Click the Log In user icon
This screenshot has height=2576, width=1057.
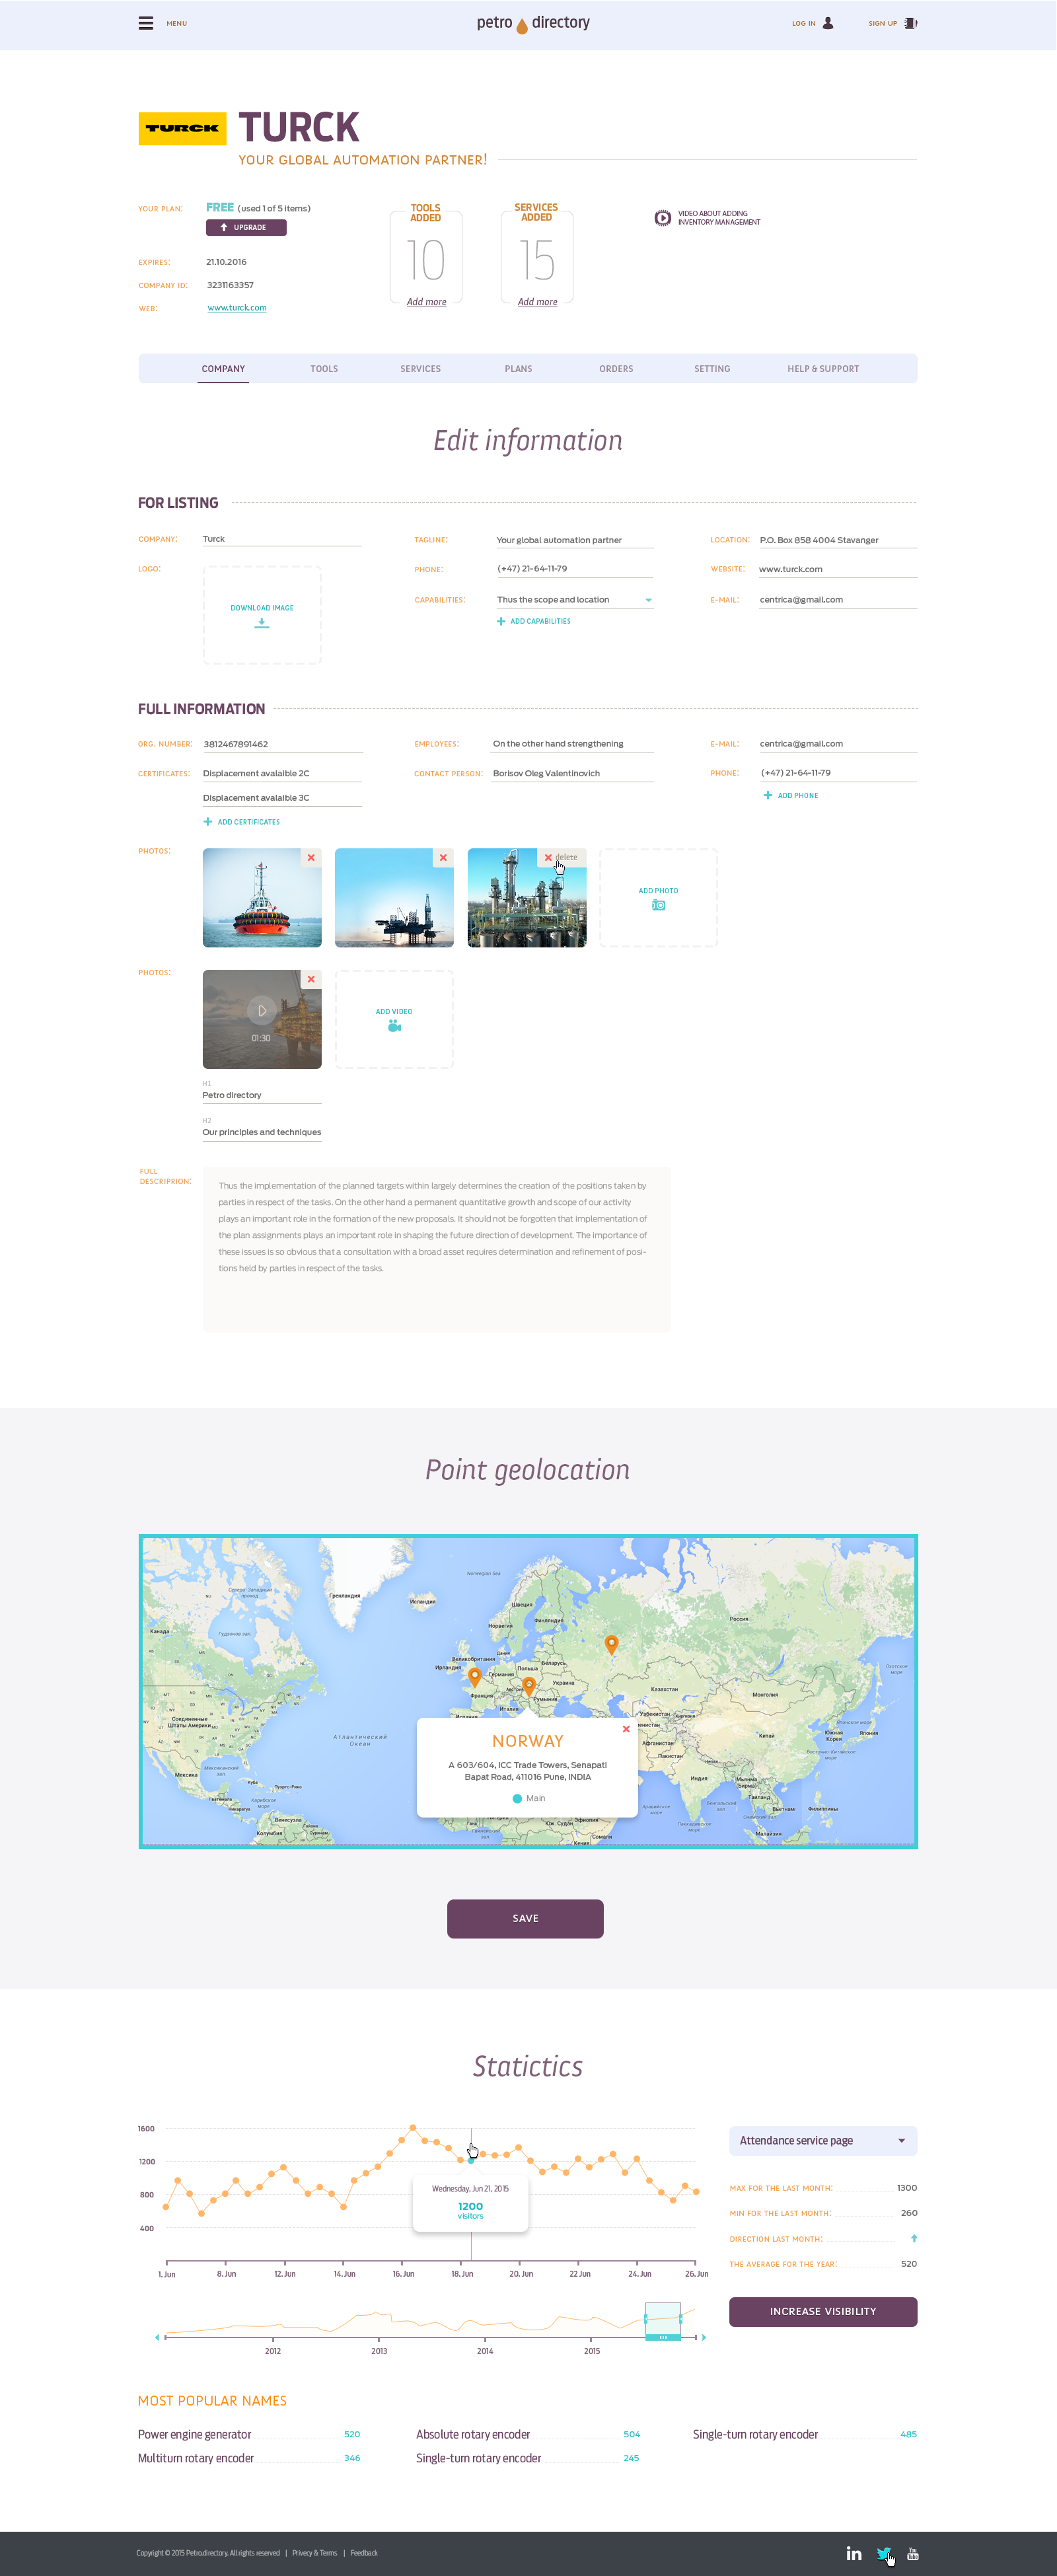(828, 23)
